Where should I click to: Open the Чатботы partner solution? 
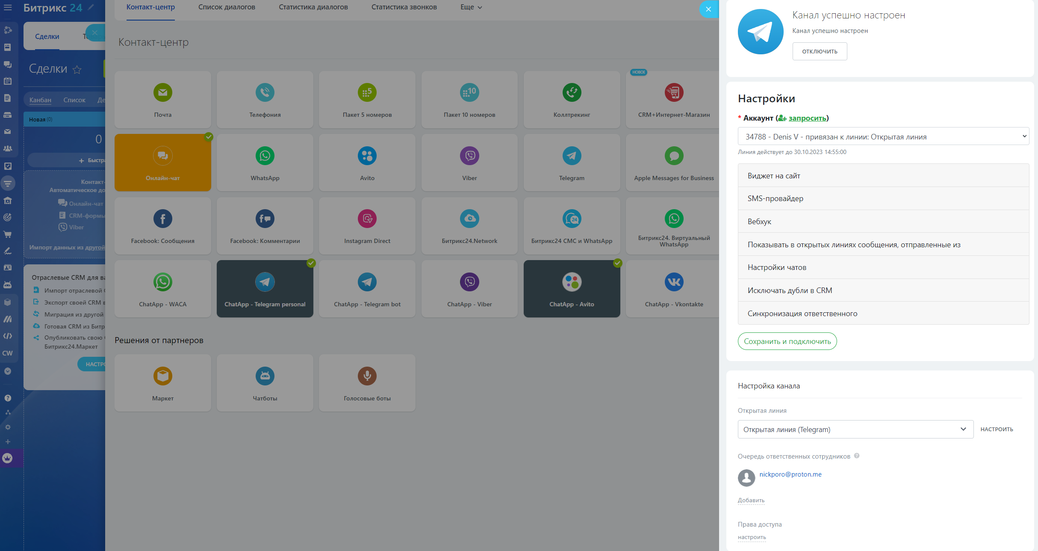coord(265,383)
